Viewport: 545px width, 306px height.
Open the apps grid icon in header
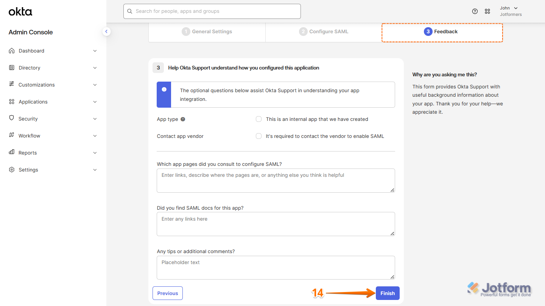(x=487, y=11)
